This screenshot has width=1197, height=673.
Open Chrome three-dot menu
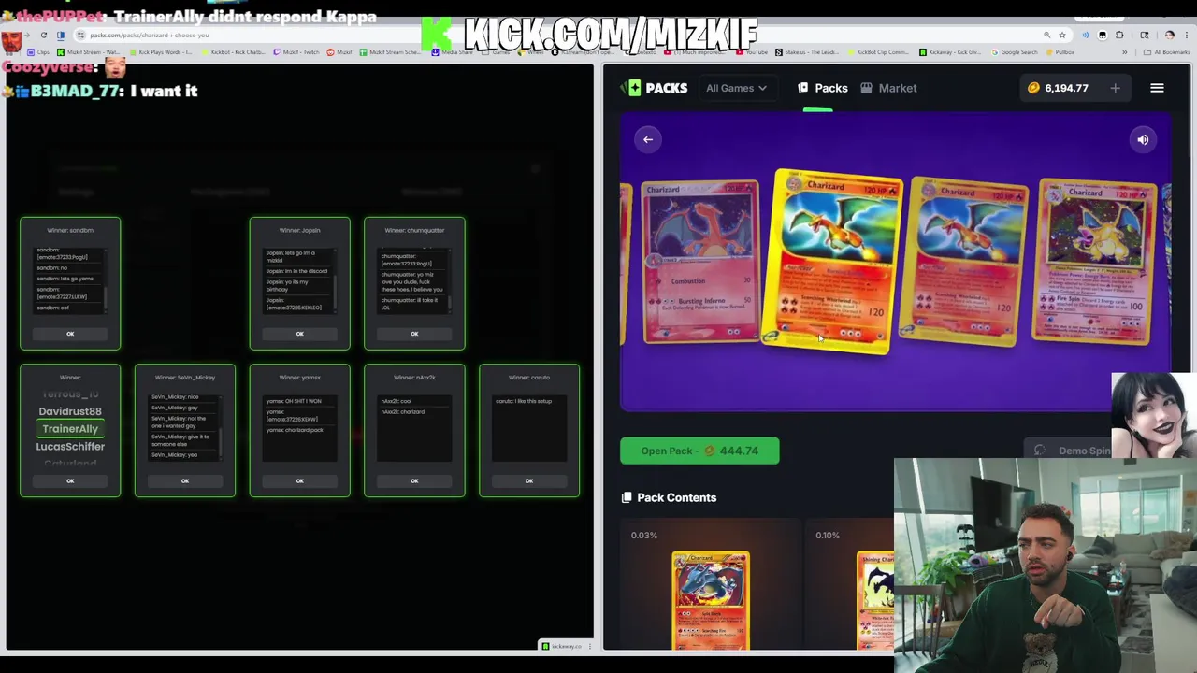[1186, 36]
